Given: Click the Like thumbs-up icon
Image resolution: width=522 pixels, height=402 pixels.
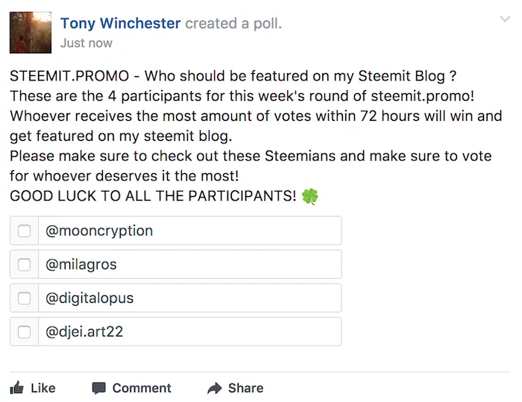Looking at the screenshot, I should [x=16, y=388].
